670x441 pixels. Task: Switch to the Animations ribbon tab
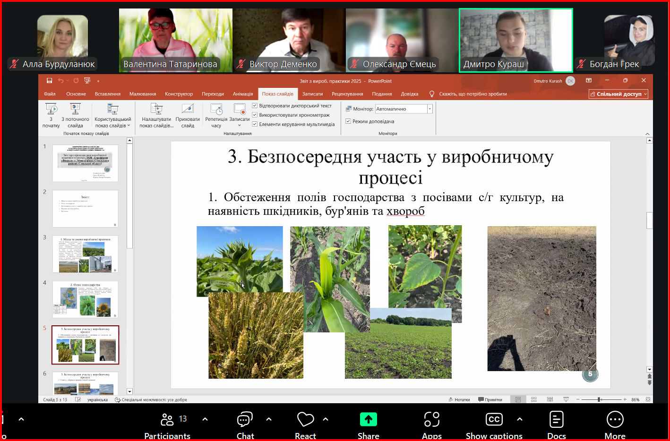pyautogui.click(x=243, y=94)
